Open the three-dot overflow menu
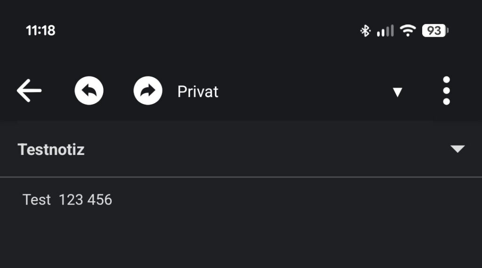The height and width of the screenshot is (268, 482). [x=446, y=91]
